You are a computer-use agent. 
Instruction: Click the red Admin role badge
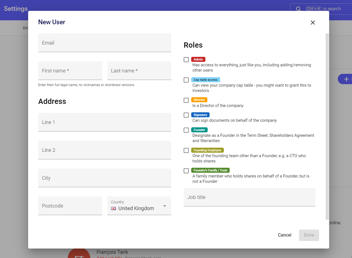(x=198, y=59)
